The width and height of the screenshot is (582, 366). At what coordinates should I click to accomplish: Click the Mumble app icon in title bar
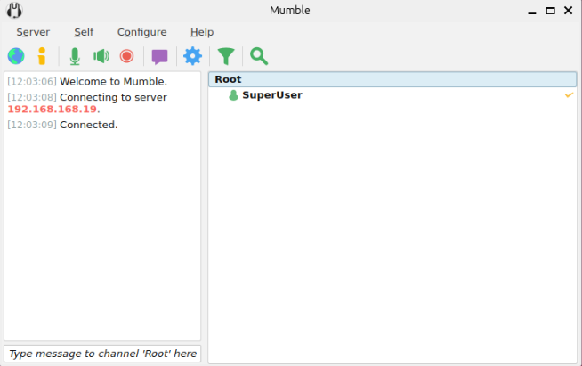14,11
